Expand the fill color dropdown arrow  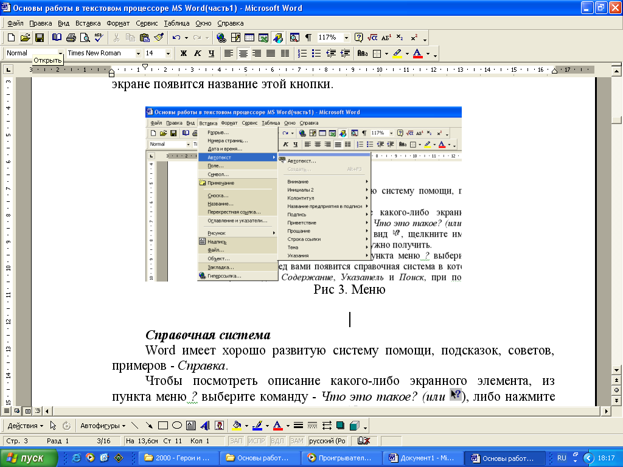[246, 426]
